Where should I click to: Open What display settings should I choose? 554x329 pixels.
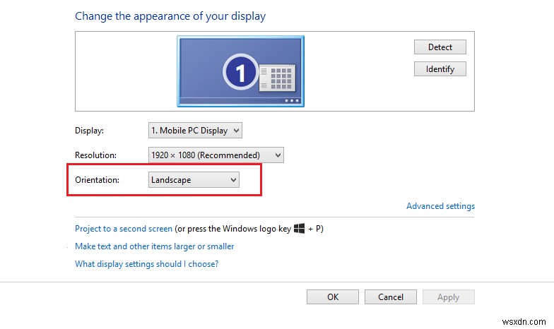(146, 264)
